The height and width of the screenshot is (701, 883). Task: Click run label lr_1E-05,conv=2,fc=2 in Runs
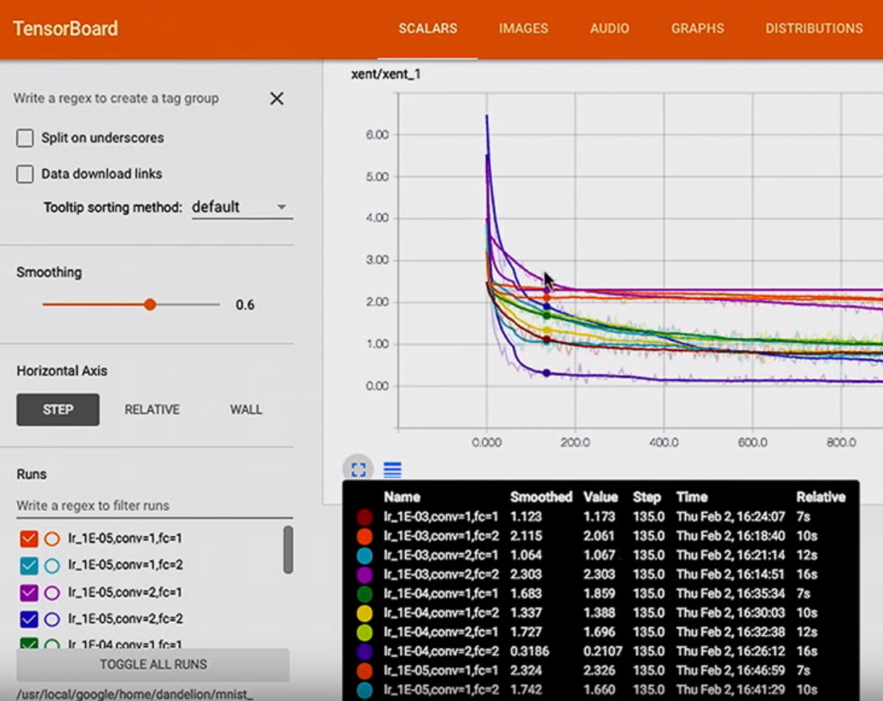[x=126, y=619]
